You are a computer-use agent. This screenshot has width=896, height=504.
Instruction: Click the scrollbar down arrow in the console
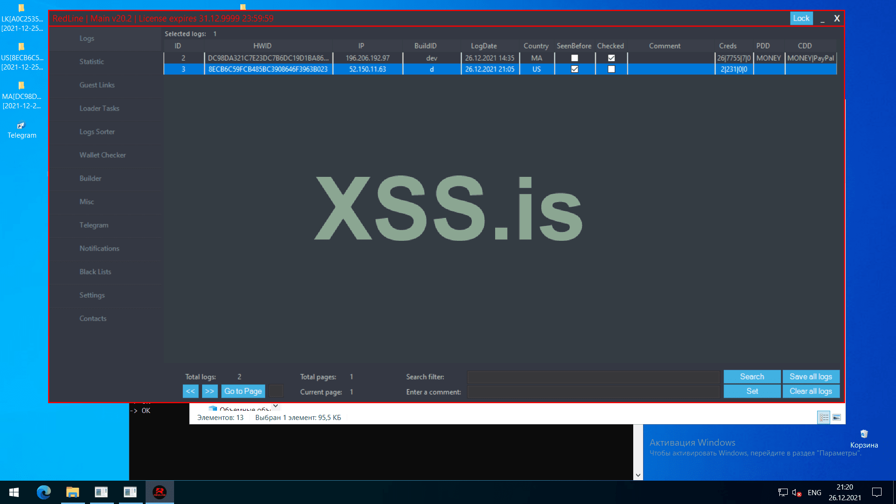(x=638, y=476)
